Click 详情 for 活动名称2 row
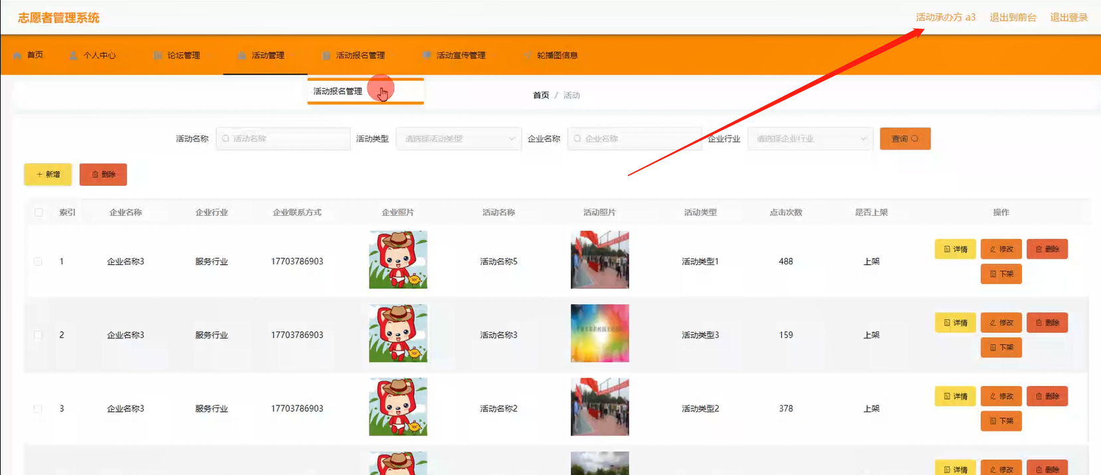 pos(955,397)
